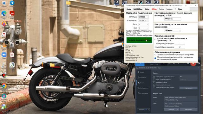Open the 300 msec read time dropdown
The image size is (203, 114).
click(x=173, y=19)
